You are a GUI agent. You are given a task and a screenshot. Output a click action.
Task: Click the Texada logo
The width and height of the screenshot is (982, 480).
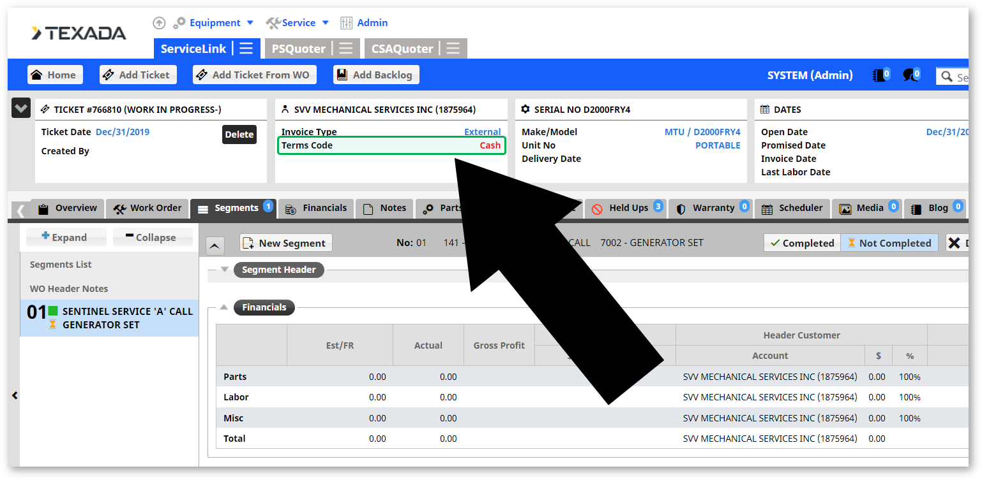(x=79, y=33)
